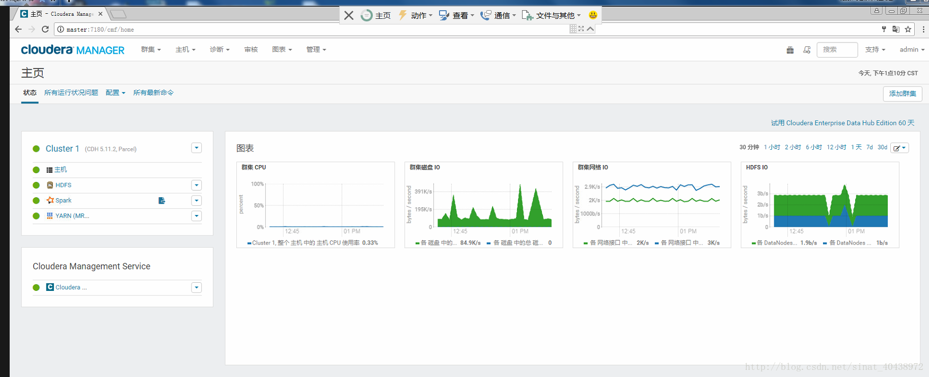Open chart edit options dropdown
Screen dimensions: 929x377
tap(900, 148)
